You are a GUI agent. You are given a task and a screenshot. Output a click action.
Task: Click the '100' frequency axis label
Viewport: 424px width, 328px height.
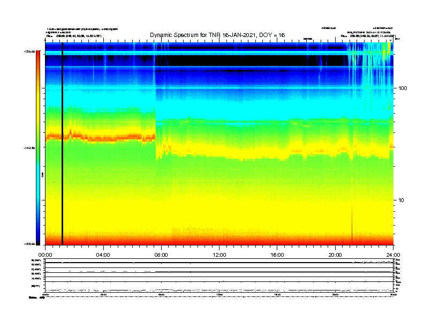click(403, 88)
